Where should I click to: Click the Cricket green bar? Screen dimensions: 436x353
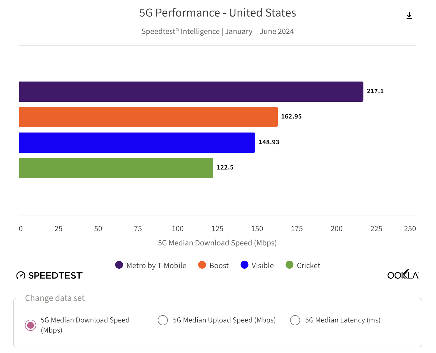116,168
